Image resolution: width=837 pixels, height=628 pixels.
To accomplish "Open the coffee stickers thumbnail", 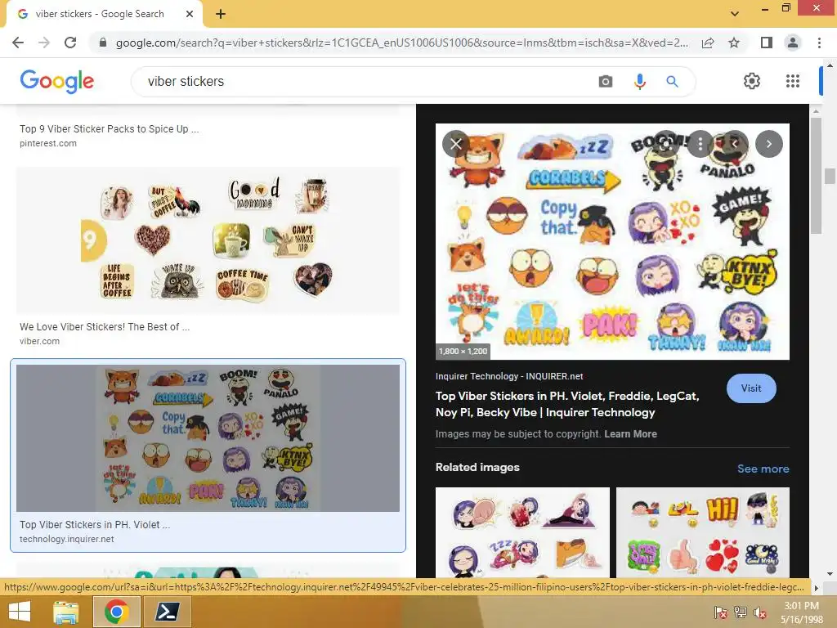I will [x=208, y=240].
